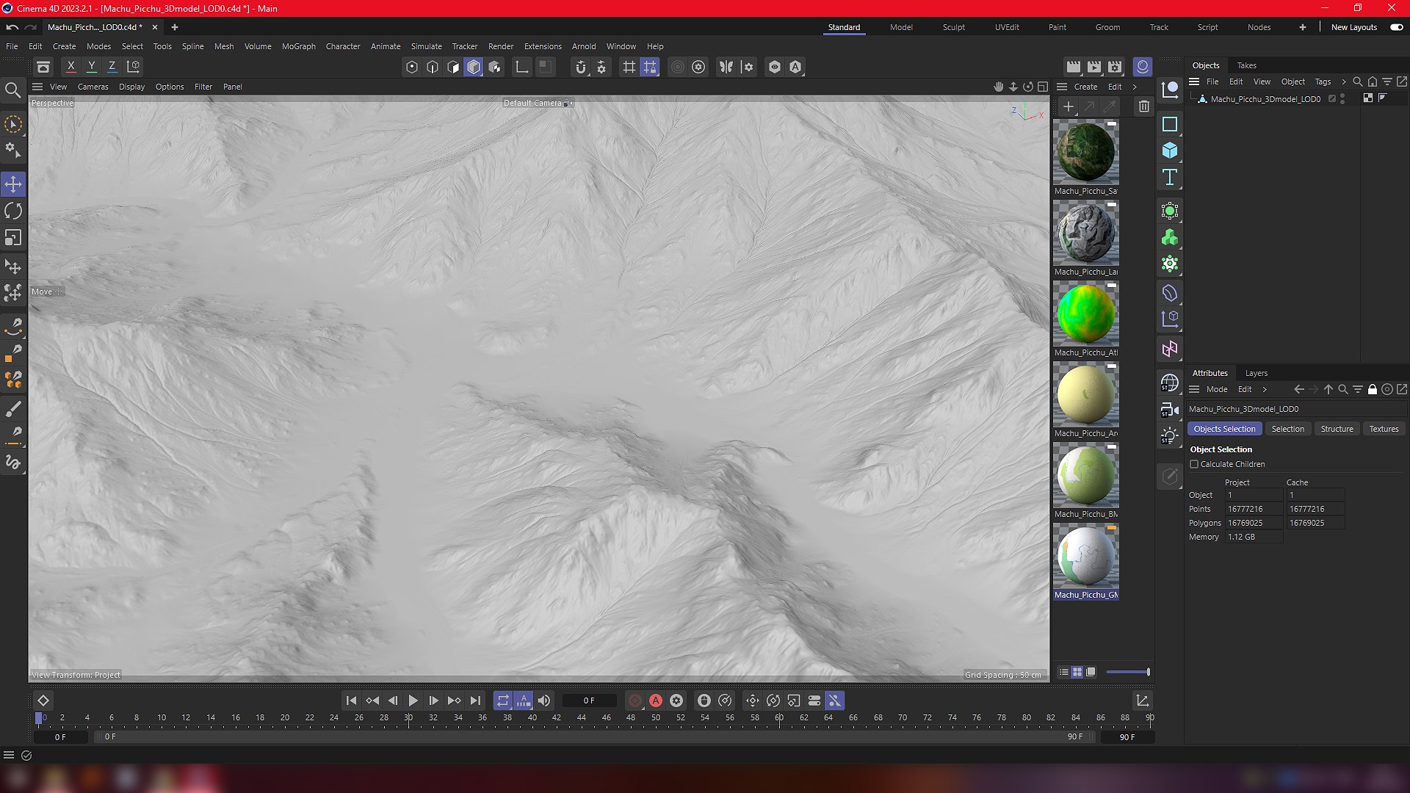Toggle visibility dots of Machu_Picchu_3Dmodel_LOD0
Image resolution: width=1410 pixels, height=793 pixels.
pyautogui.click(x=1342, y=98)
